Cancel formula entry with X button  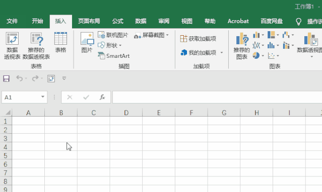point(70,97)
